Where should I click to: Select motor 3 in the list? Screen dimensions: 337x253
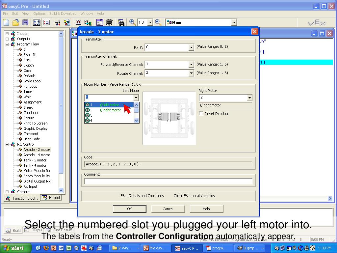(109, 115)
